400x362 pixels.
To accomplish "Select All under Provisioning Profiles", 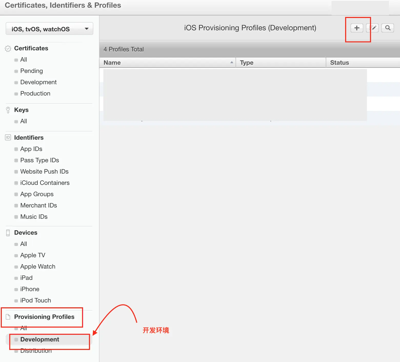I will 24,328.
